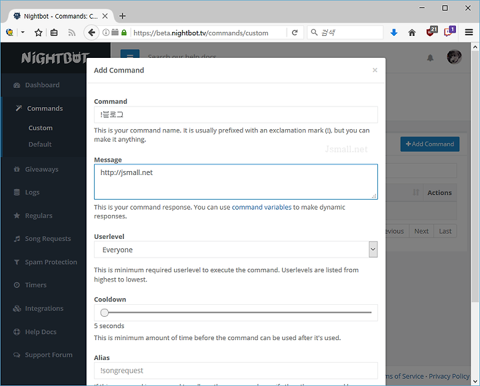Close the Nightbot browser tab
This screenshot has width=480, height=386.
[105, 16]
